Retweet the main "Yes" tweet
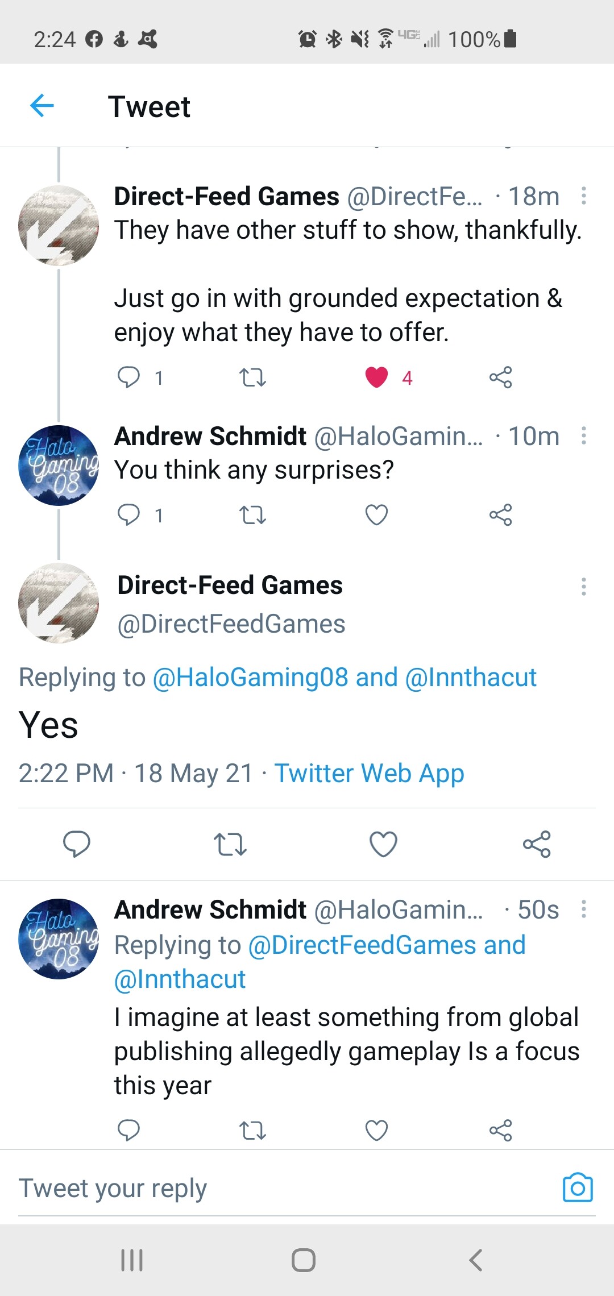The width and height of the screenshot is (614, 1296). [x=230, y=844]
